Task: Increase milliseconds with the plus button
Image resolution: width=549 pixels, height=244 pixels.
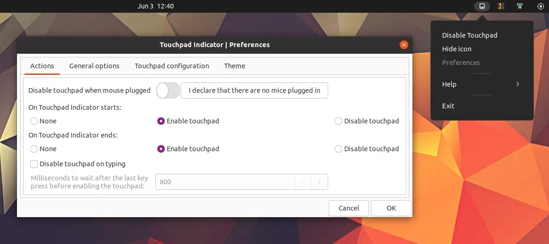Action: (319, 182)
